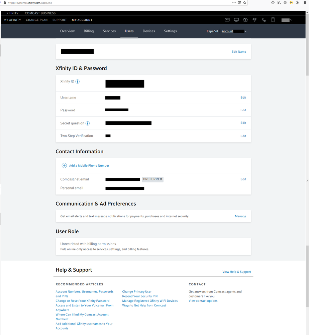Open the View Help & Support link
The width and height of the screenshot is (309, 335).
tap(236, 272)
